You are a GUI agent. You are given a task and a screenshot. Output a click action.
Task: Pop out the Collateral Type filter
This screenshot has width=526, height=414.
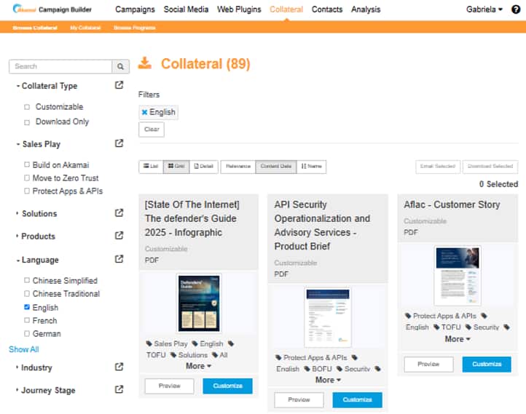[119, 85]
